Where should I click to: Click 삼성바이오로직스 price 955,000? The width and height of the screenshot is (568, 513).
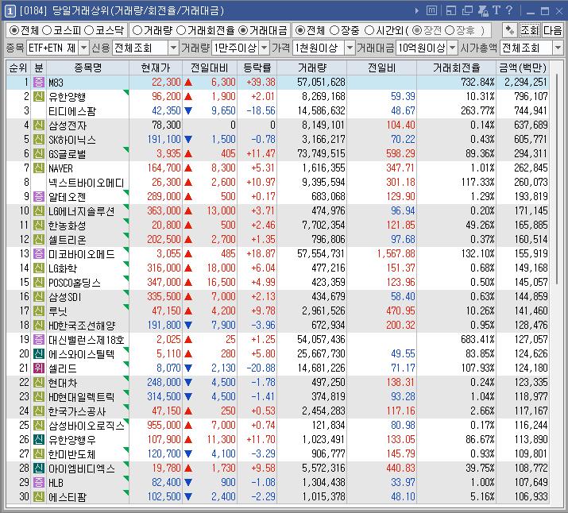click(164, 426)
